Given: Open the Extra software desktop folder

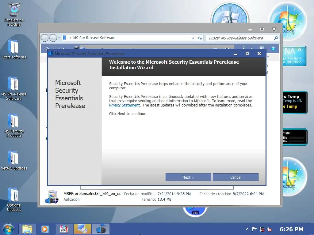Looking at the screenshot, I should coord(14,49).
